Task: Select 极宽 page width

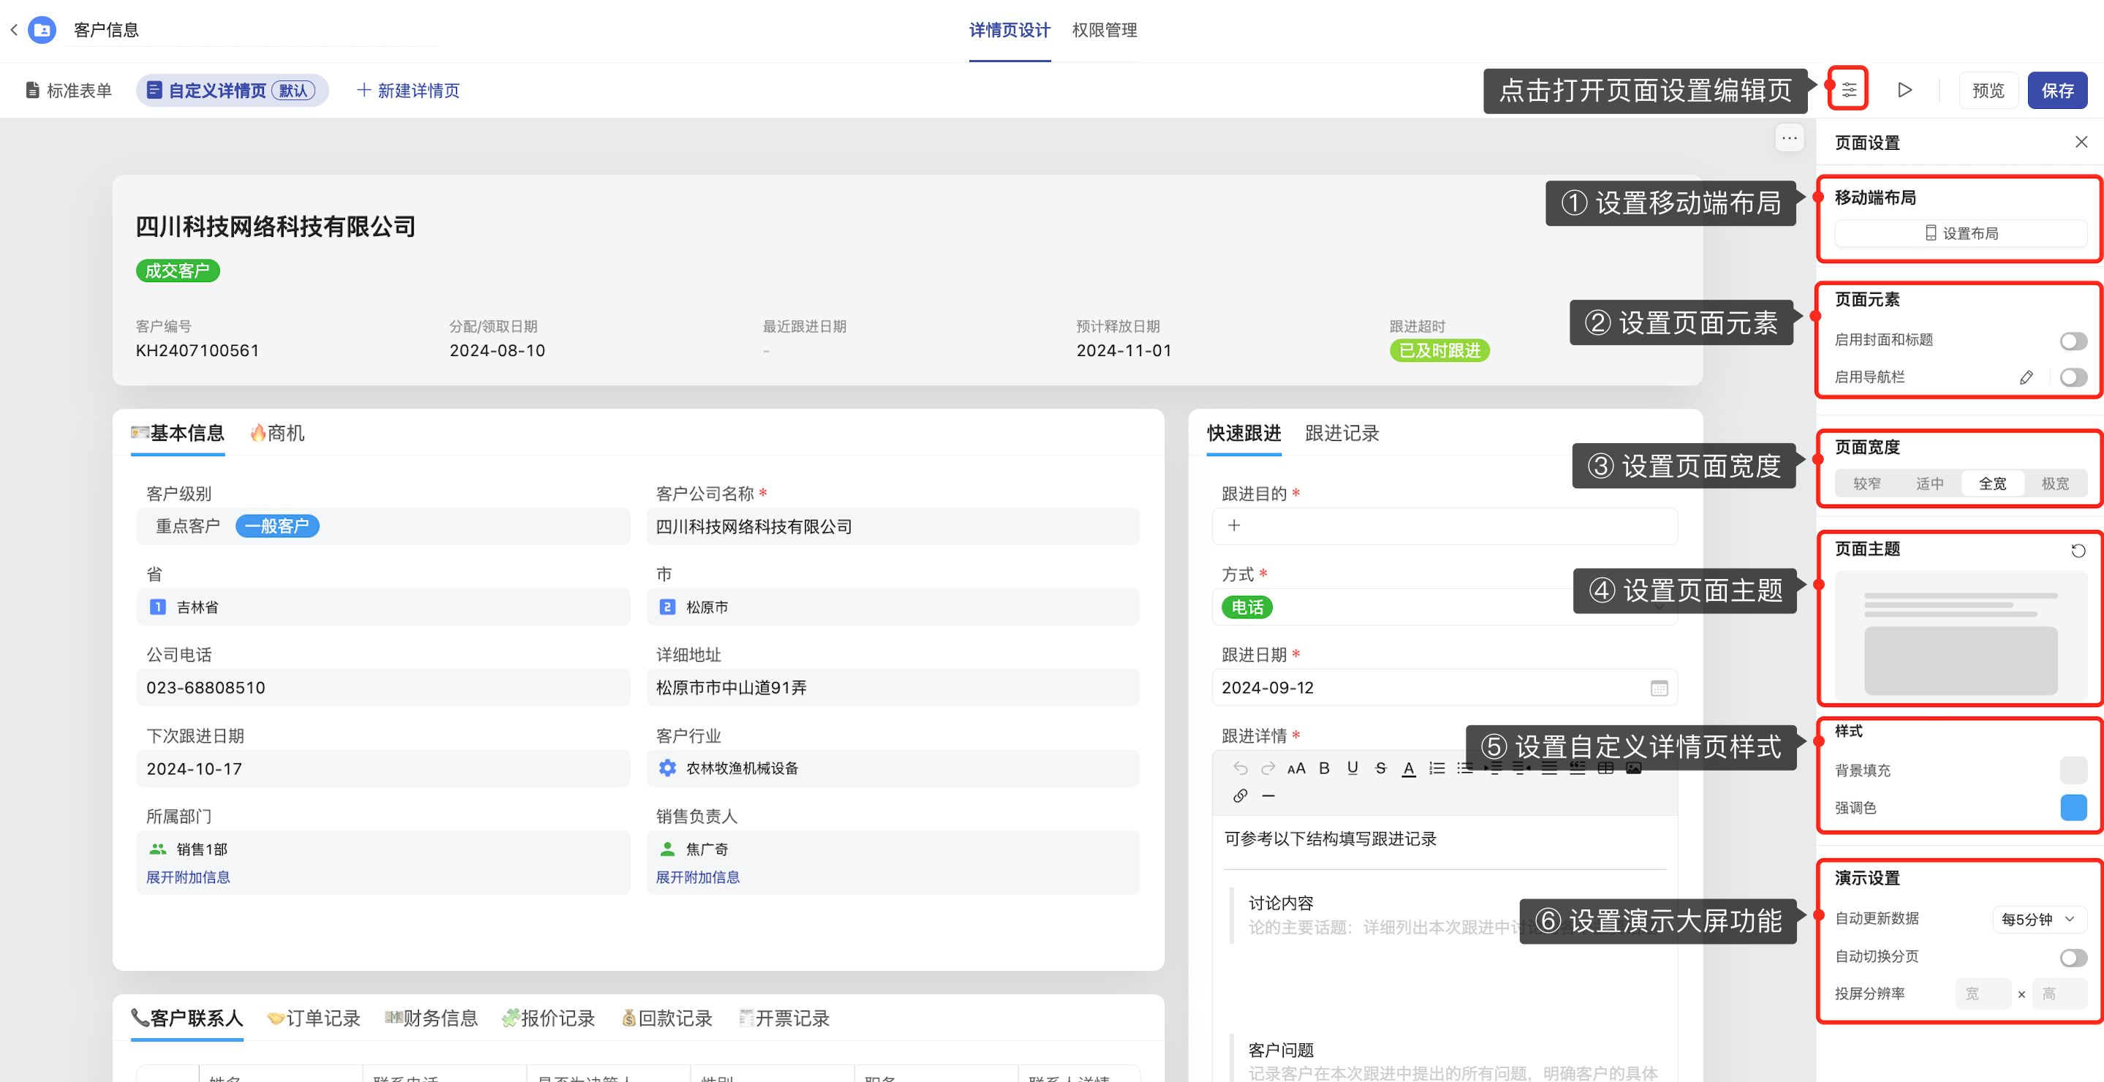Action: [2056, 483]
